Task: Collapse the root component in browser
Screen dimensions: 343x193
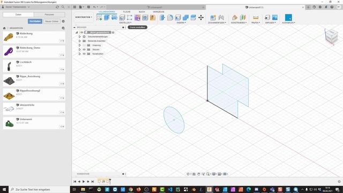Action: (77, 32)
